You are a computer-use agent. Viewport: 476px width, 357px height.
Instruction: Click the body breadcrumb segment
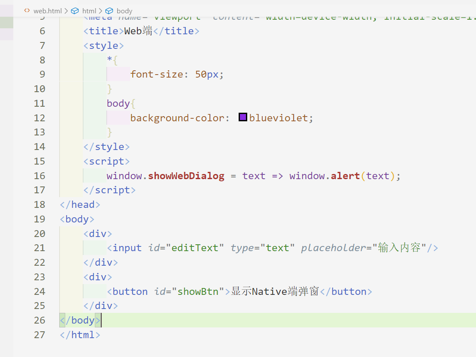coord(124,11)
